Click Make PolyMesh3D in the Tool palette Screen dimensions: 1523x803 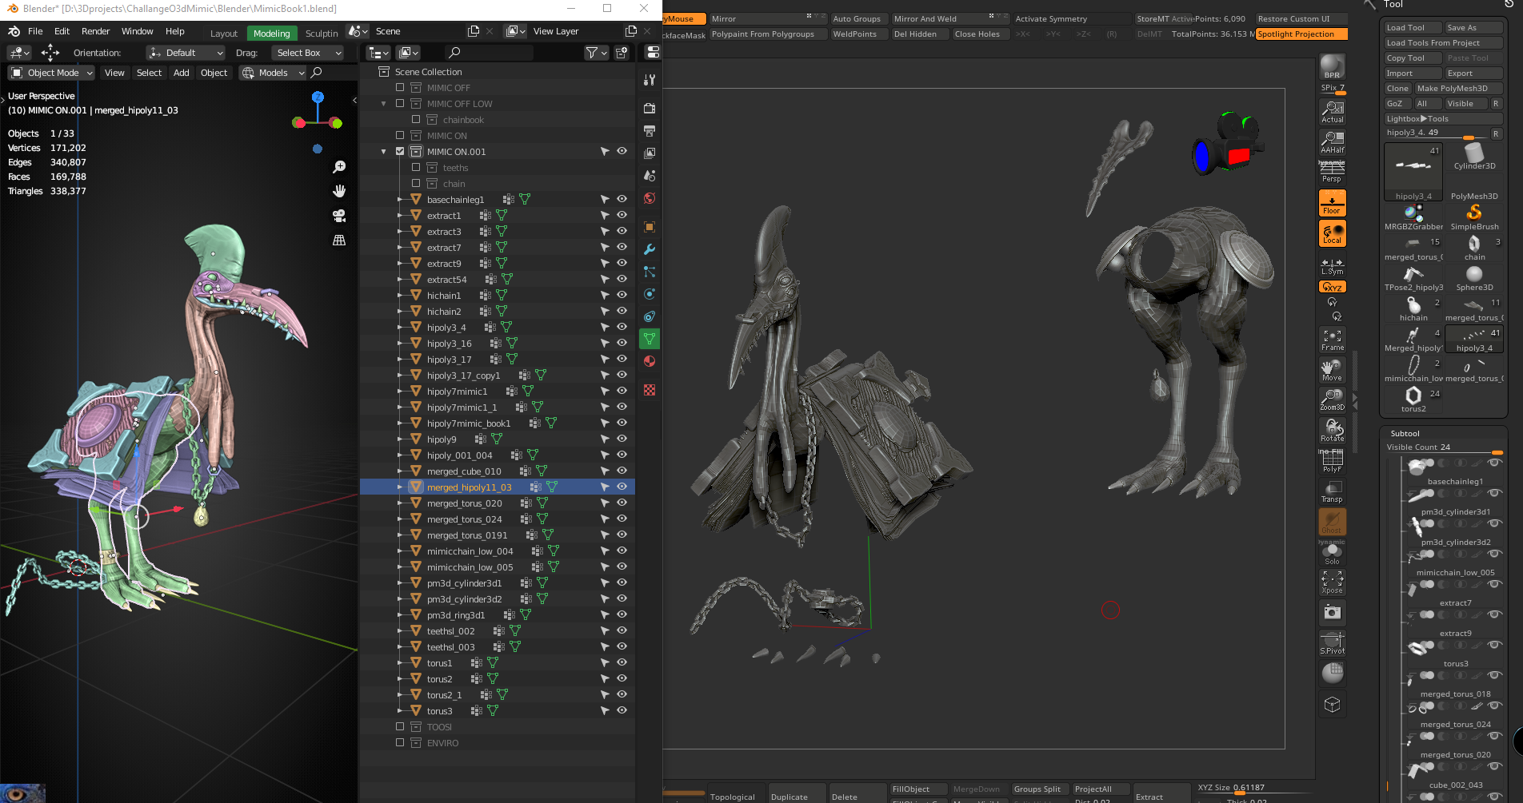pyautogui.click(x=1458, y=88)
